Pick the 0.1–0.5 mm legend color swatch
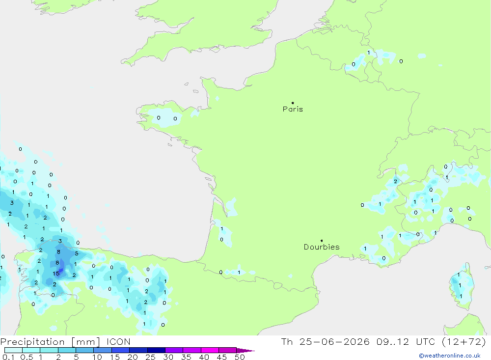The width and height of the screenshot is (491, 360). [13, 350]
